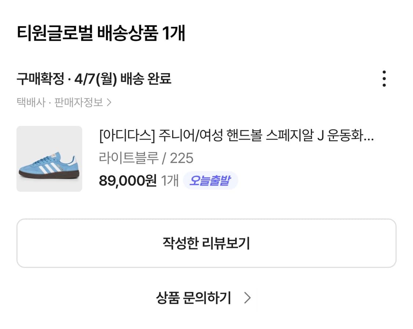
Task: Click the 오늘출발 badge
Action: (x=210, y=180)
